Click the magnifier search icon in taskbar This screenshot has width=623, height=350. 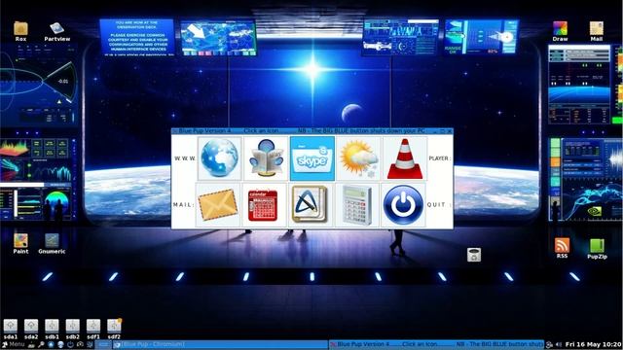41,344
